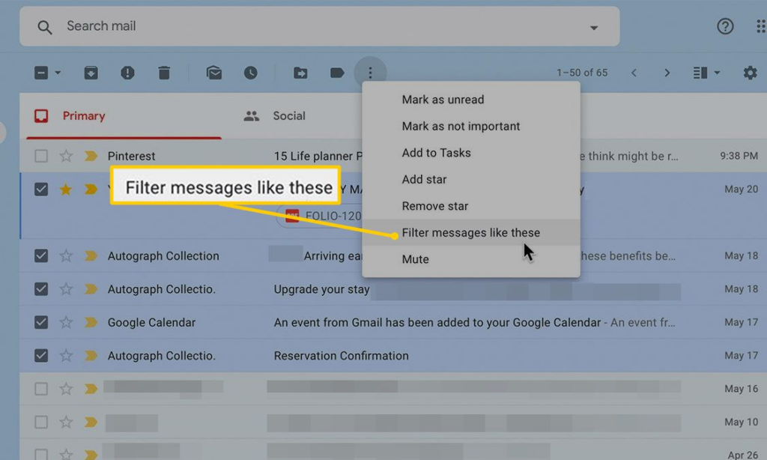
Task: Open Gmail help
Action: (x=725, y=25)
